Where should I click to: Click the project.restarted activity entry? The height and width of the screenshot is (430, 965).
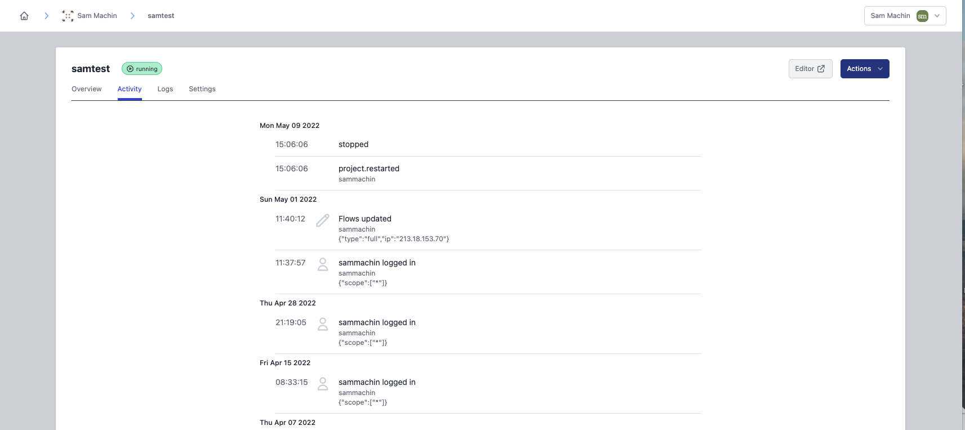point(369,169)
